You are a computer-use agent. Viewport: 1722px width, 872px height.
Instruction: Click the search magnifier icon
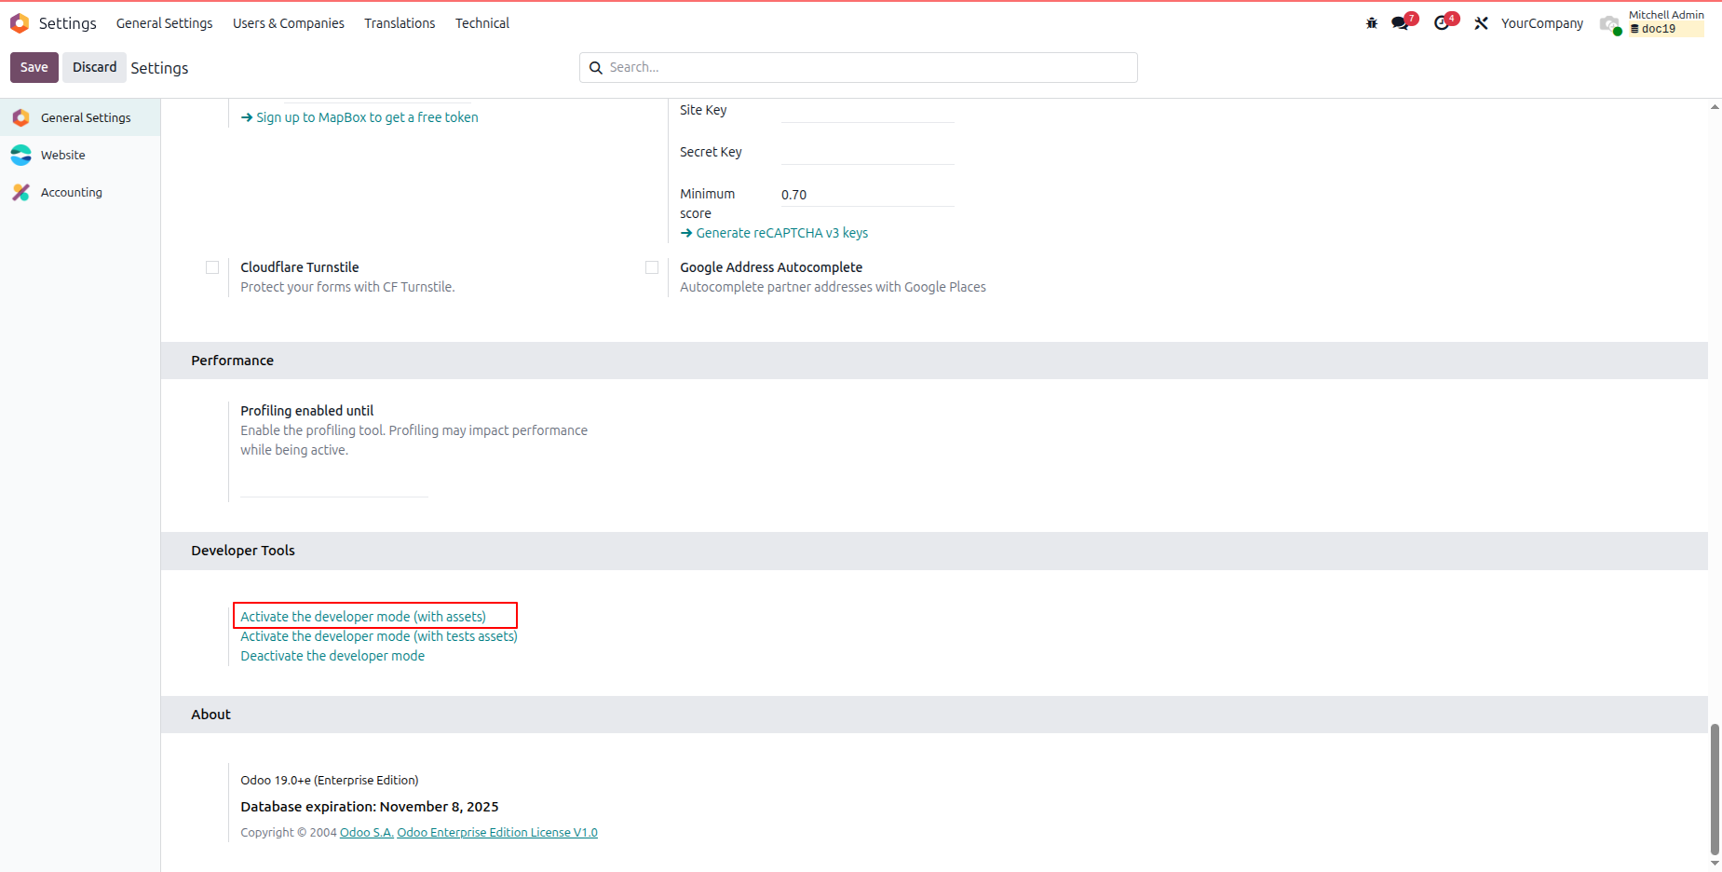point(596,68)
